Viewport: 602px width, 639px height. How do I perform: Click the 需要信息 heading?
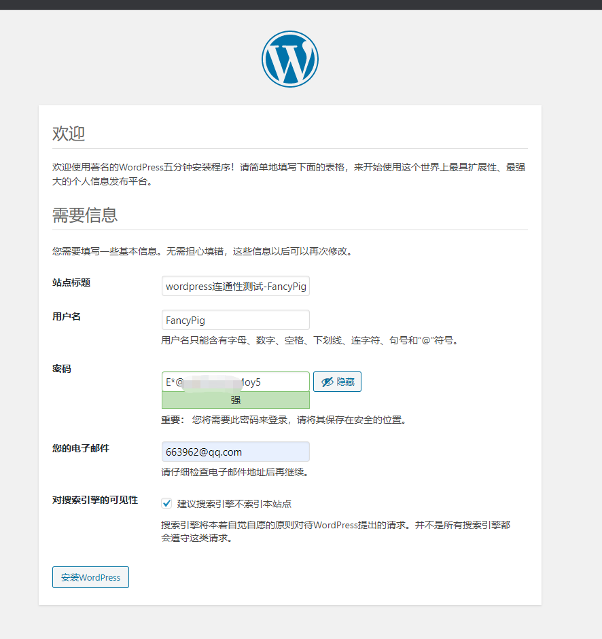click(x=85, y=215)
